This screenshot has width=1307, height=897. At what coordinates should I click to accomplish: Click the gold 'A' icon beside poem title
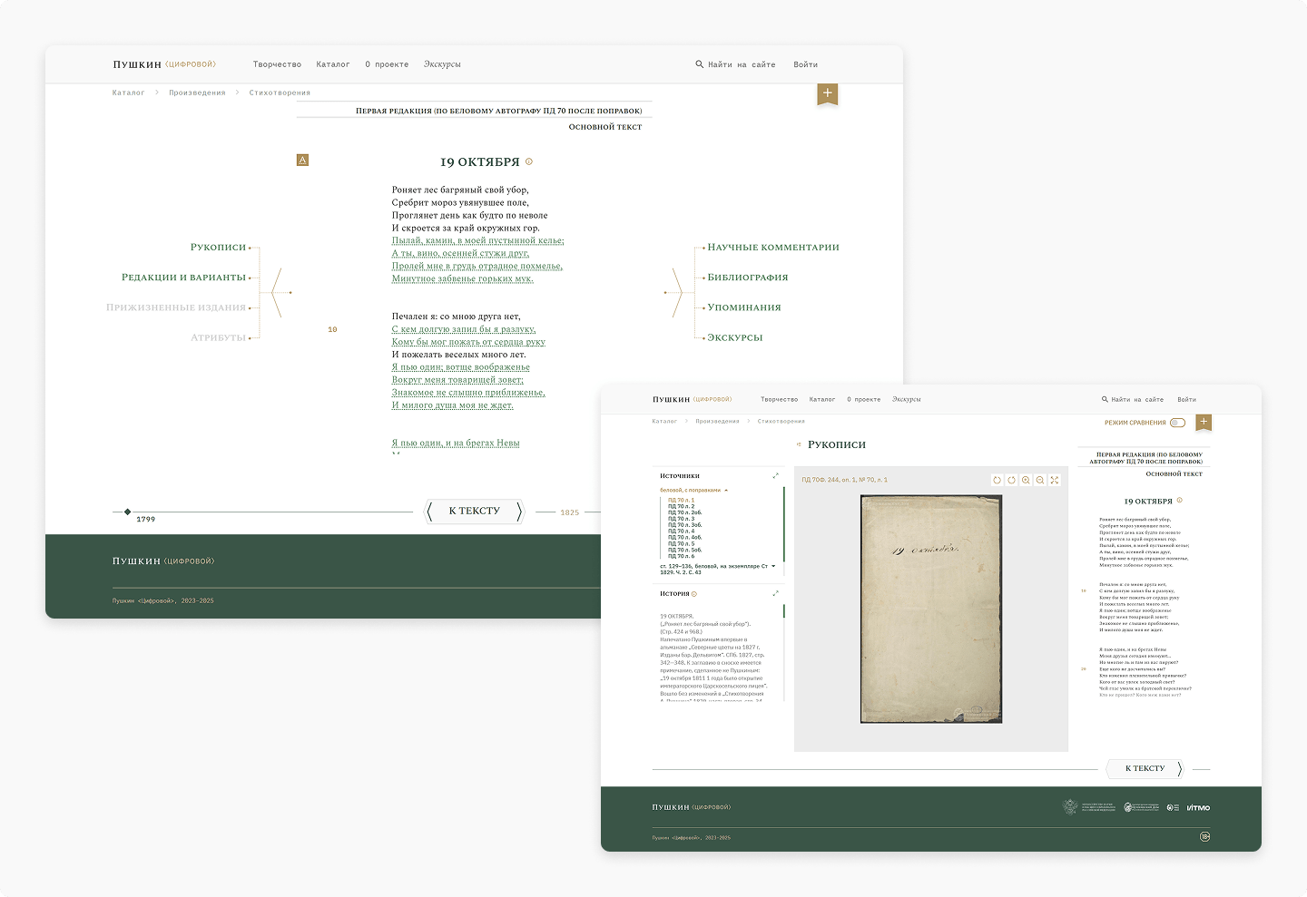tap(302, 161)
